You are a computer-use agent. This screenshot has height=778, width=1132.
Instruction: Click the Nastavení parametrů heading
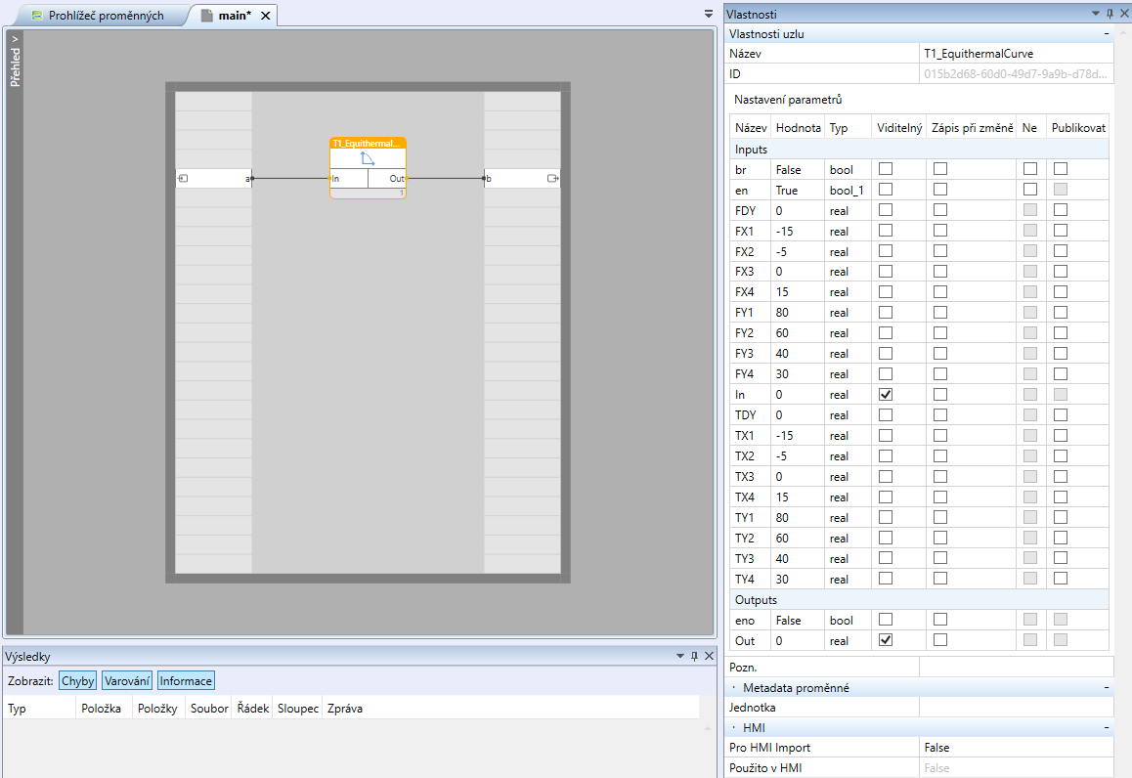[788, 100]
